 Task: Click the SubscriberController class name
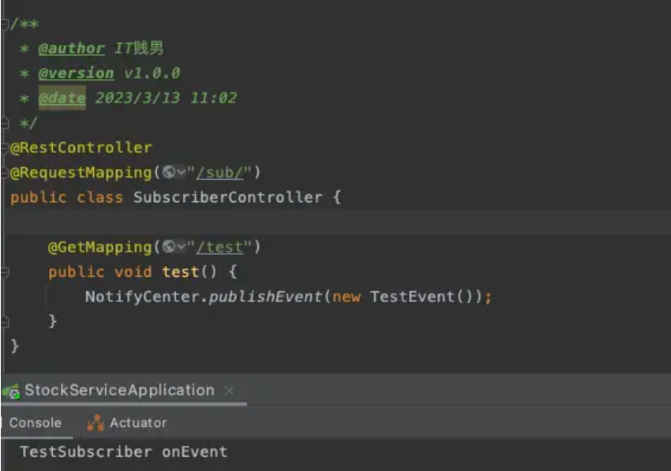click(x=227, y=197)
